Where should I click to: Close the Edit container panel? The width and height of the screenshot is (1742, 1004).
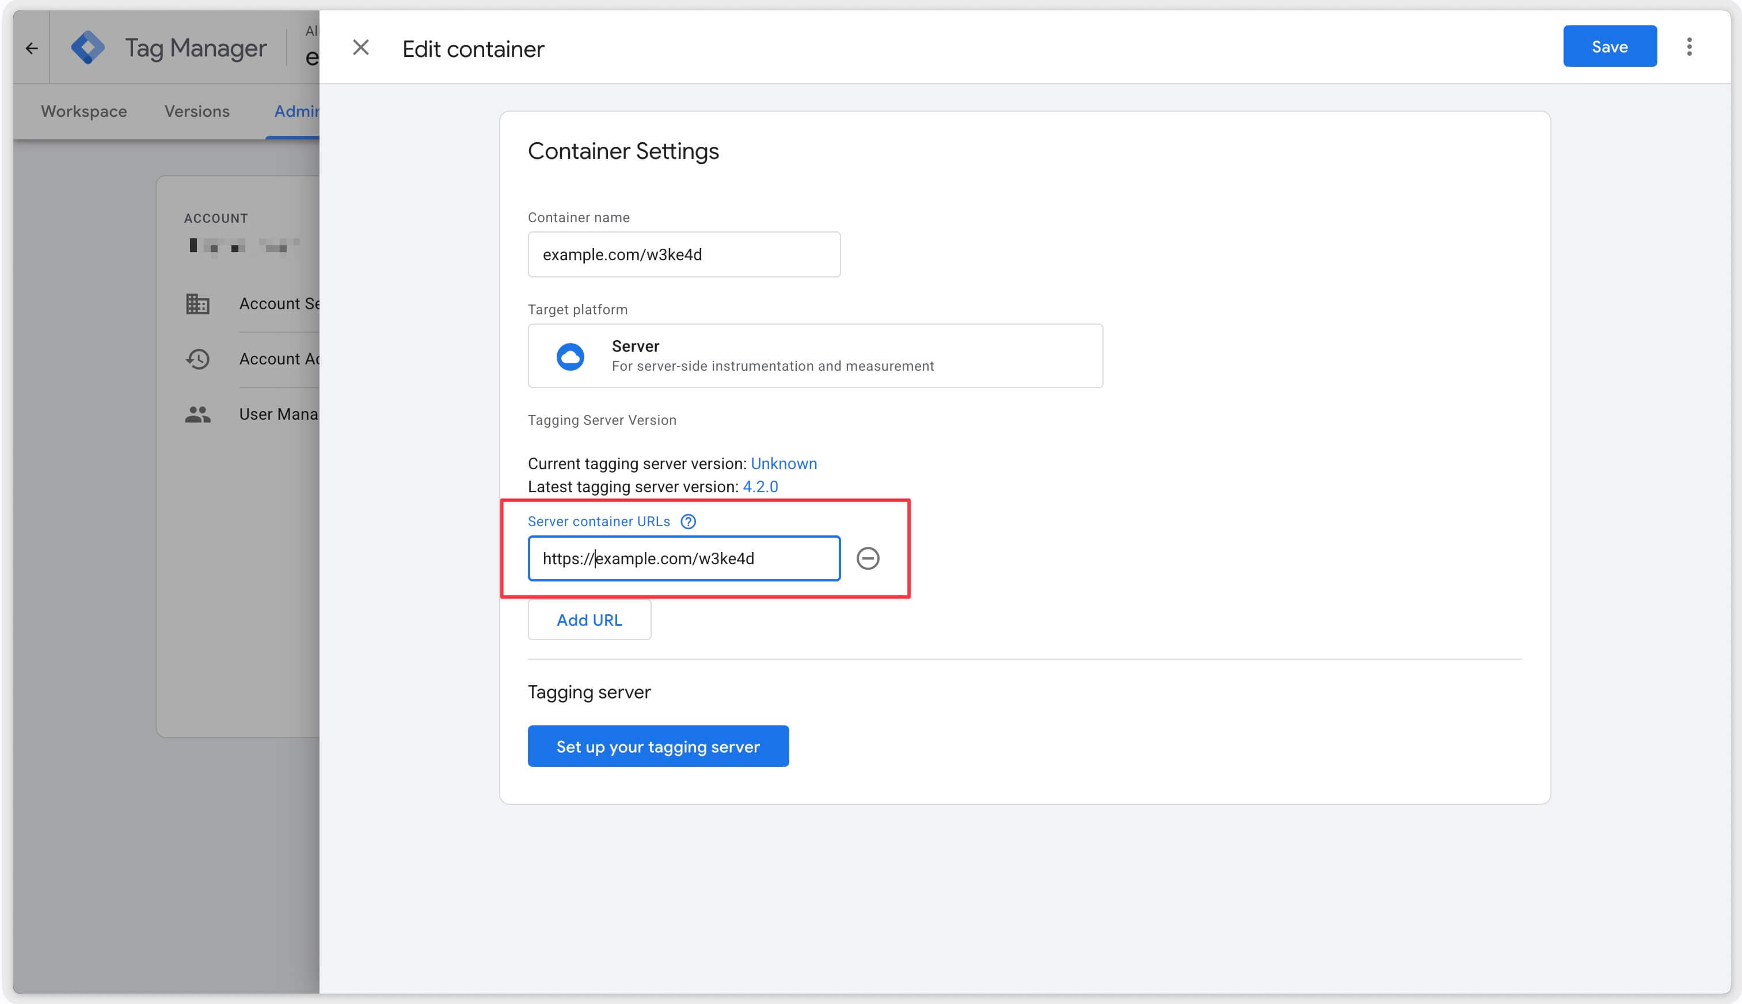tap(360, 48)
